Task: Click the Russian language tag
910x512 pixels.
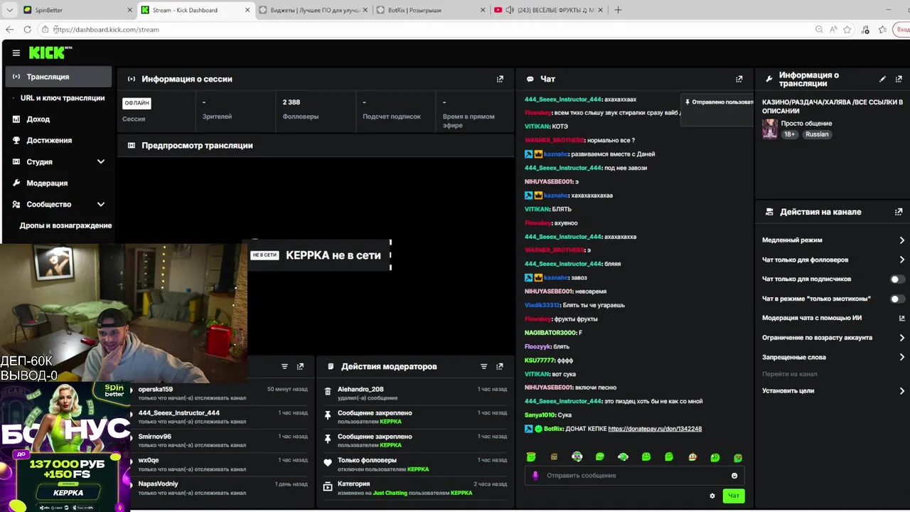Action: 817,134
